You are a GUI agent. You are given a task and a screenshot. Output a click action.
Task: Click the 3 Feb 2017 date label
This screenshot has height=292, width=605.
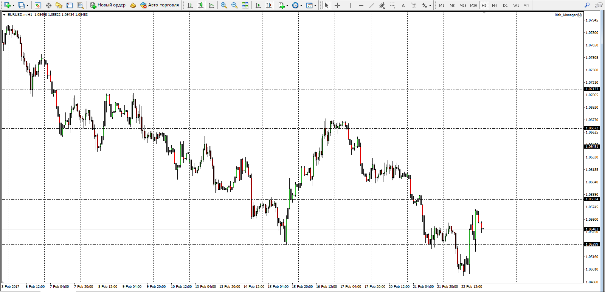pos(11,287)
